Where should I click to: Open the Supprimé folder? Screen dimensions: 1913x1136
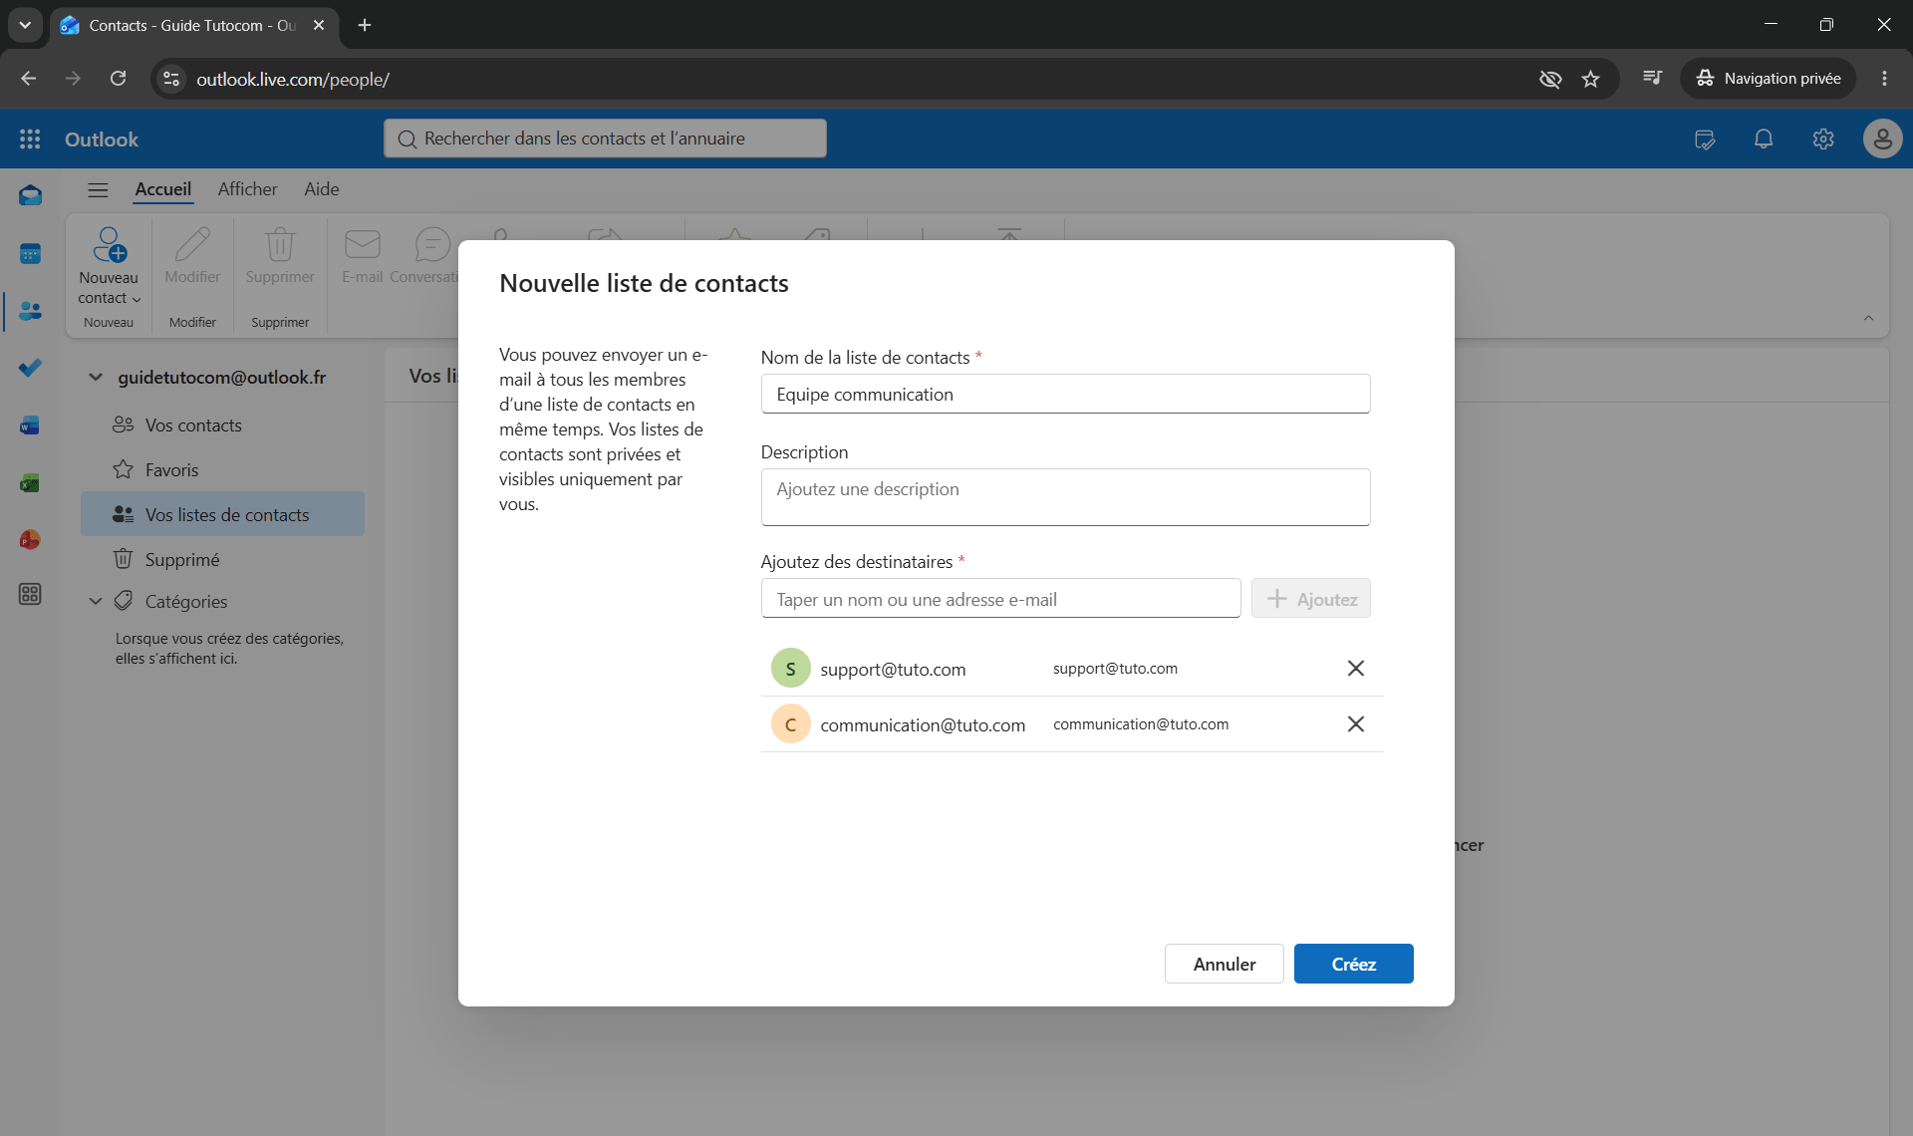point(222,560)
